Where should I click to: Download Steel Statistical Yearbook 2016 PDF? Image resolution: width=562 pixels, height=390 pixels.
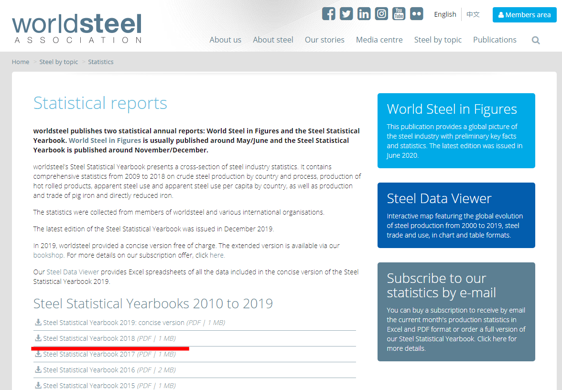(x=109, y=370)
